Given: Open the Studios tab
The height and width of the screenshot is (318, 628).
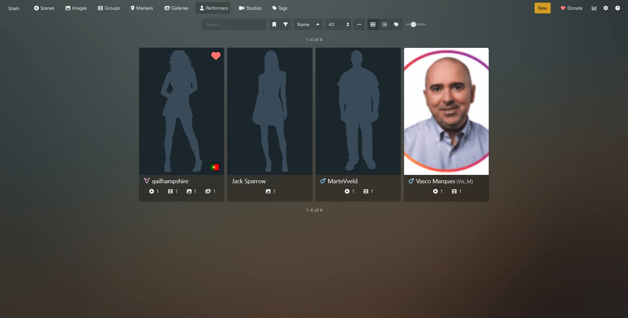Looking at the screenshot, I should (x=250, y=8).
